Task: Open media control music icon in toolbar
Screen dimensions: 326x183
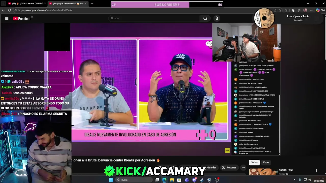Action: point(293,10)
